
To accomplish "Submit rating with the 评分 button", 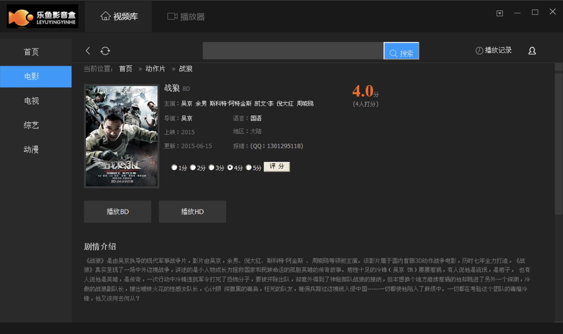I will pos(277,167).
